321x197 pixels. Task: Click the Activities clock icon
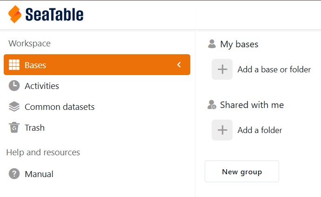(x=14, y=86)
